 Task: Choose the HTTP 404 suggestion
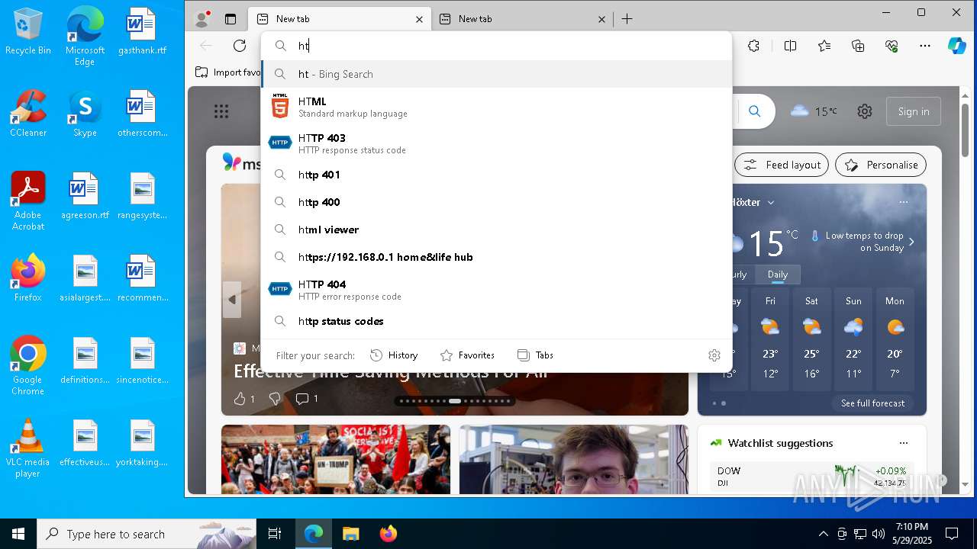tap(496, 290)
